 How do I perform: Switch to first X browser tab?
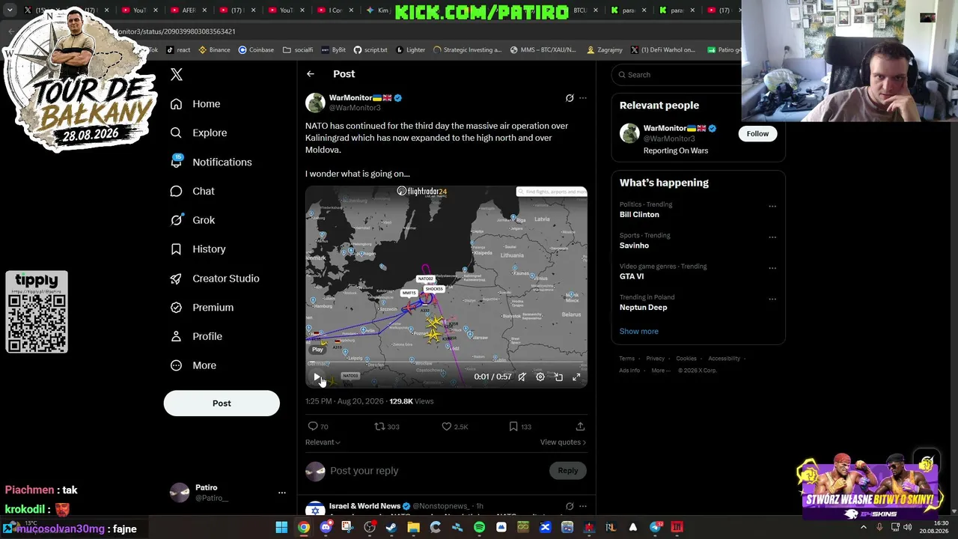point(40,10)
